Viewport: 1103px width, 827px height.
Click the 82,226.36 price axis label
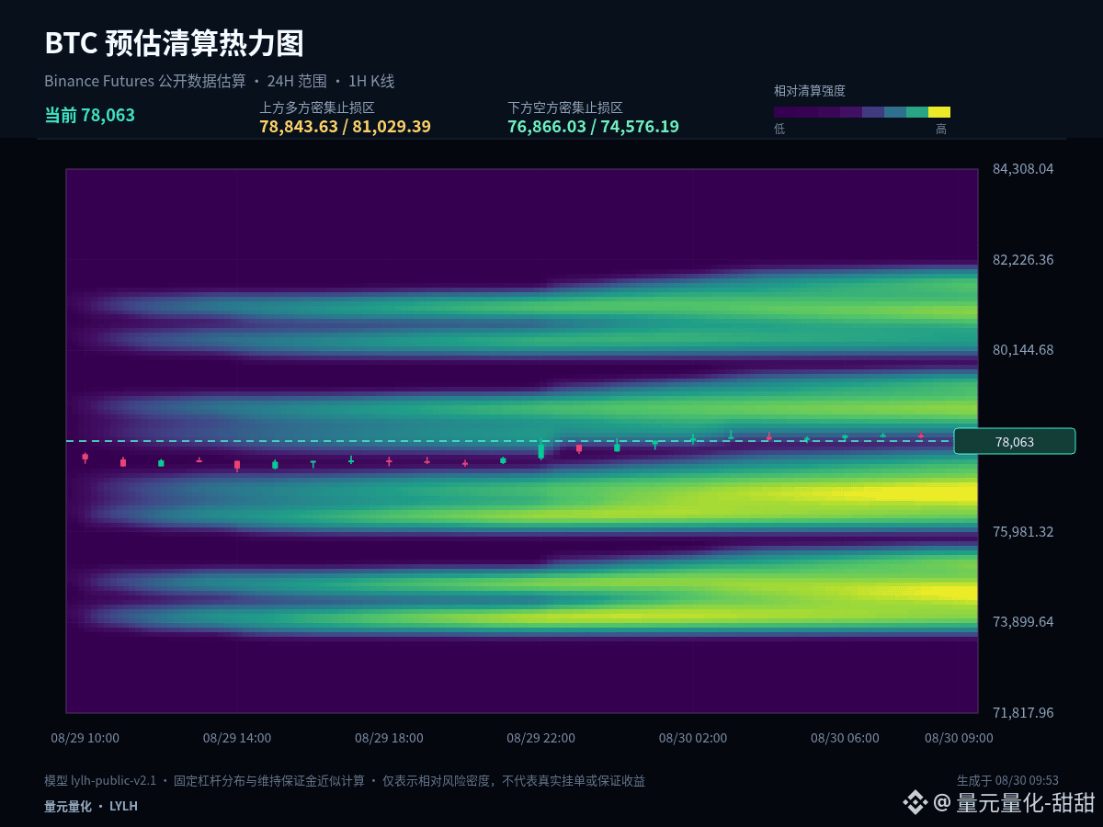coord(1023,259)
